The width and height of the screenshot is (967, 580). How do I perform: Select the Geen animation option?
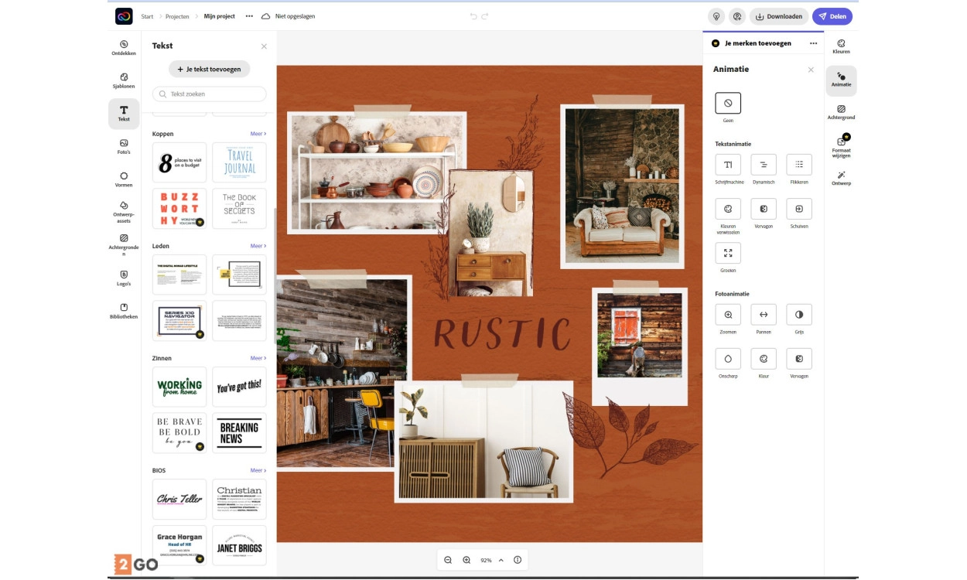728,103
